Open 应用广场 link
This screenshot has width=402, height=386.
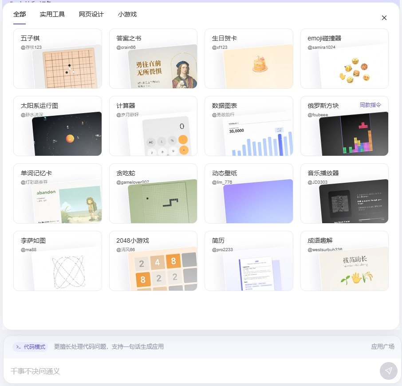coord(383,347)
